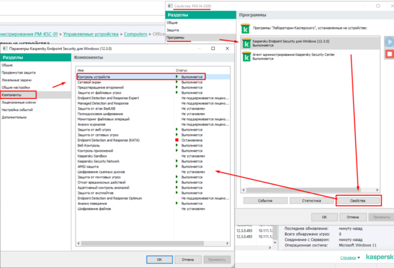Click left arrow of components list scrollbar
Image resolution: width=394 pixels, height=268 pixels.
pos(79,243)
